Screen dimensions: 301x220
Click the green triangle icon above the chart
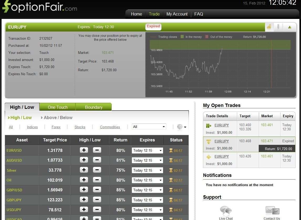[289, 27]
